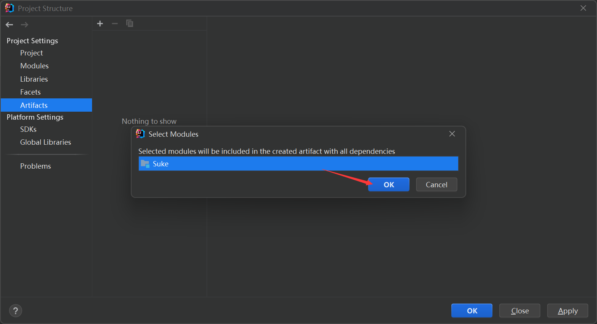Close the Select Modules dialog
This screenshot has width=597, height=324.
click(452, 134)
